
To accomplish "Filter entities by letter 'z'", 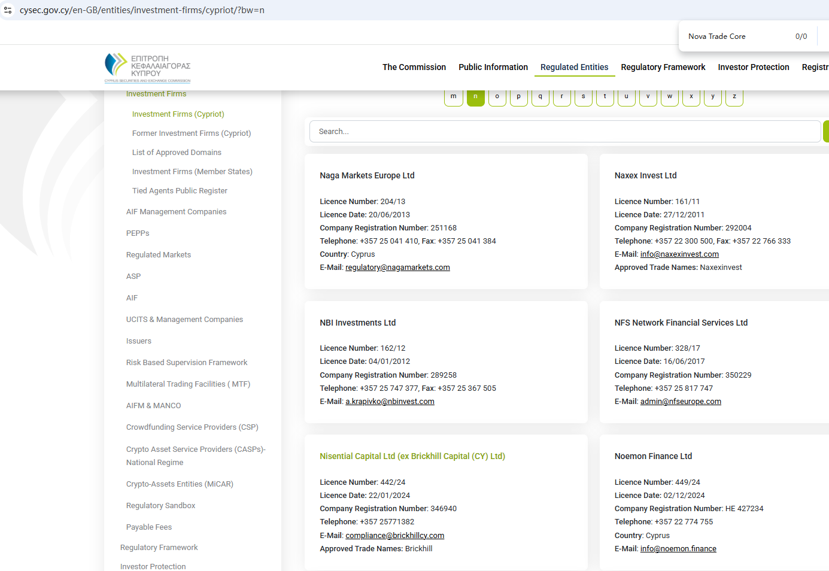I will (734, 97).
